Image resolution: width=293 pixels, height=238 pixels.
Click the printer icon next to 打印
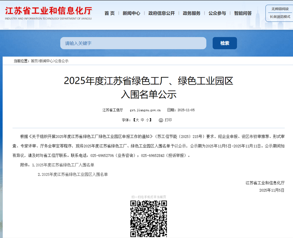[161, 120]
